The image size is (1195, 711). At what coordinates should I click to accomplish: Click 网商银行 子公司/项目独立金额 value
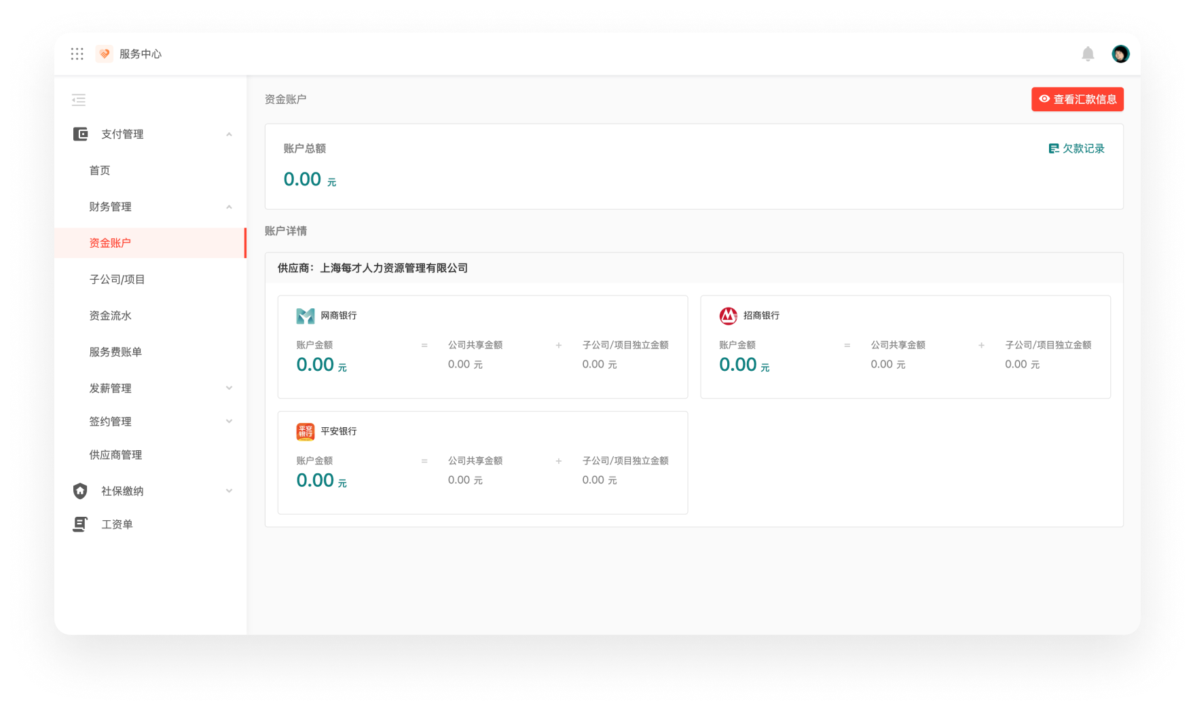click(600, 365)
